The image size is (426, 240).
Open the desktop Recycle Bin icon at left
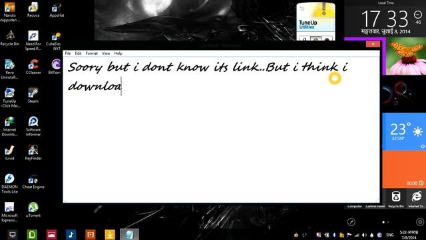click(x=10, y=38)
